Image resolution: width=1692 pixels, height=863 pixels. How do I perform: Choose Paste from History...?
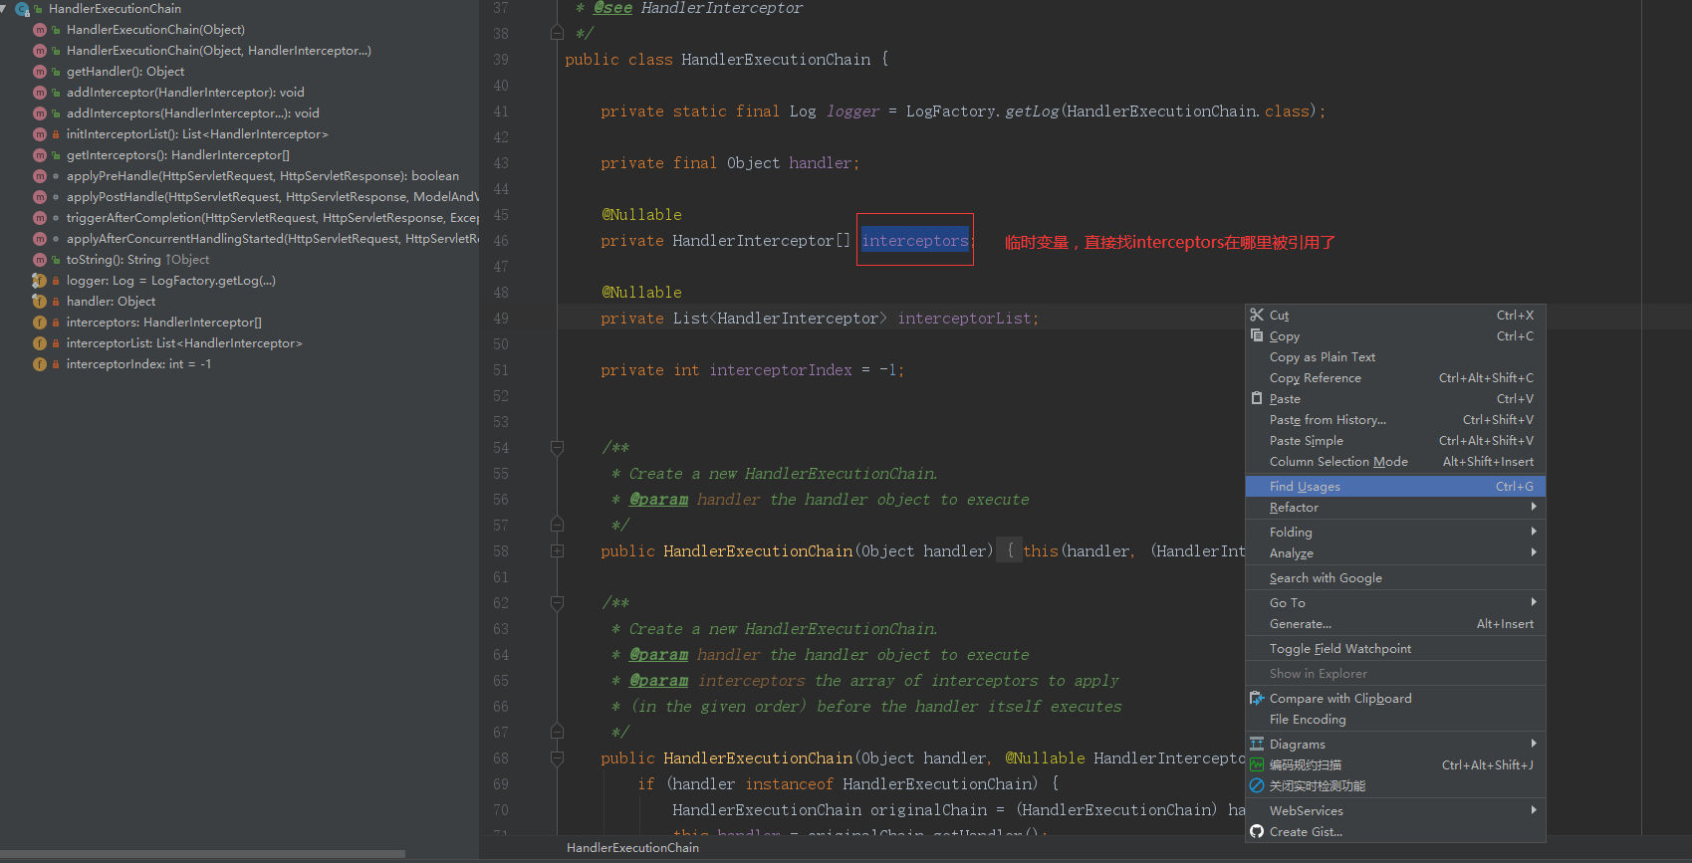[1395, 420]
